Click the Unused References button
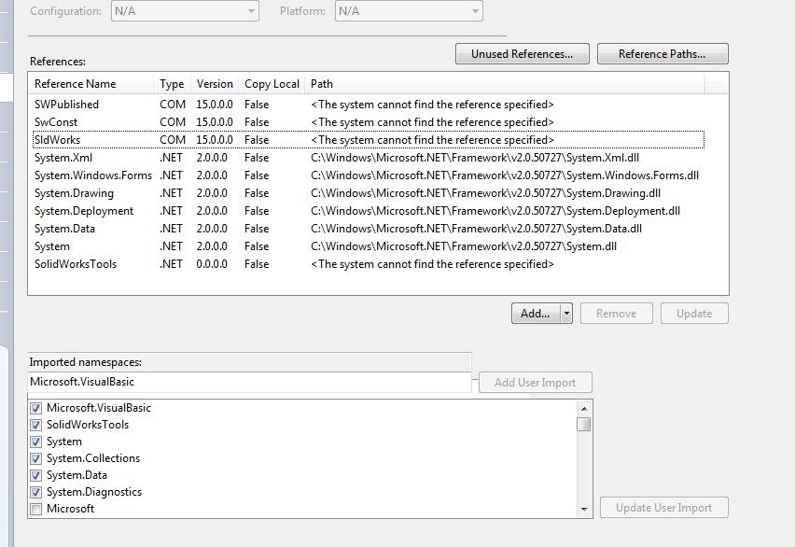Viewport: 795px width, 547px height. point(523,54)
